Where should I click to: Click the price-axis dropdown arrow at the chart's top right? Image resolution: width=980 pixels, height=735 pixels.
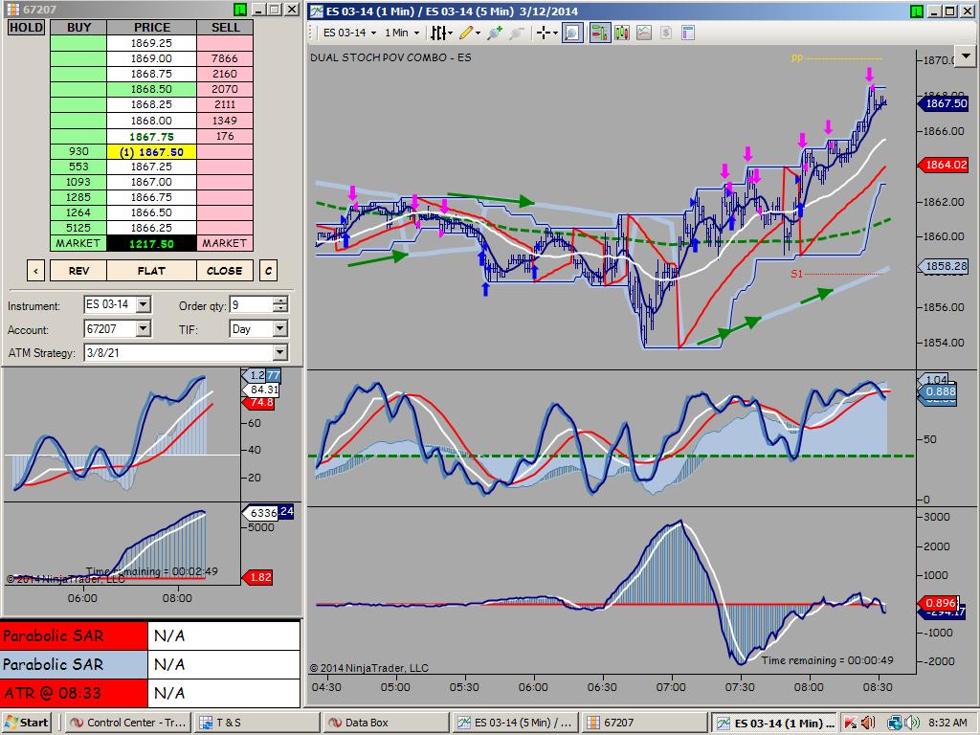[x=966, y=56]
